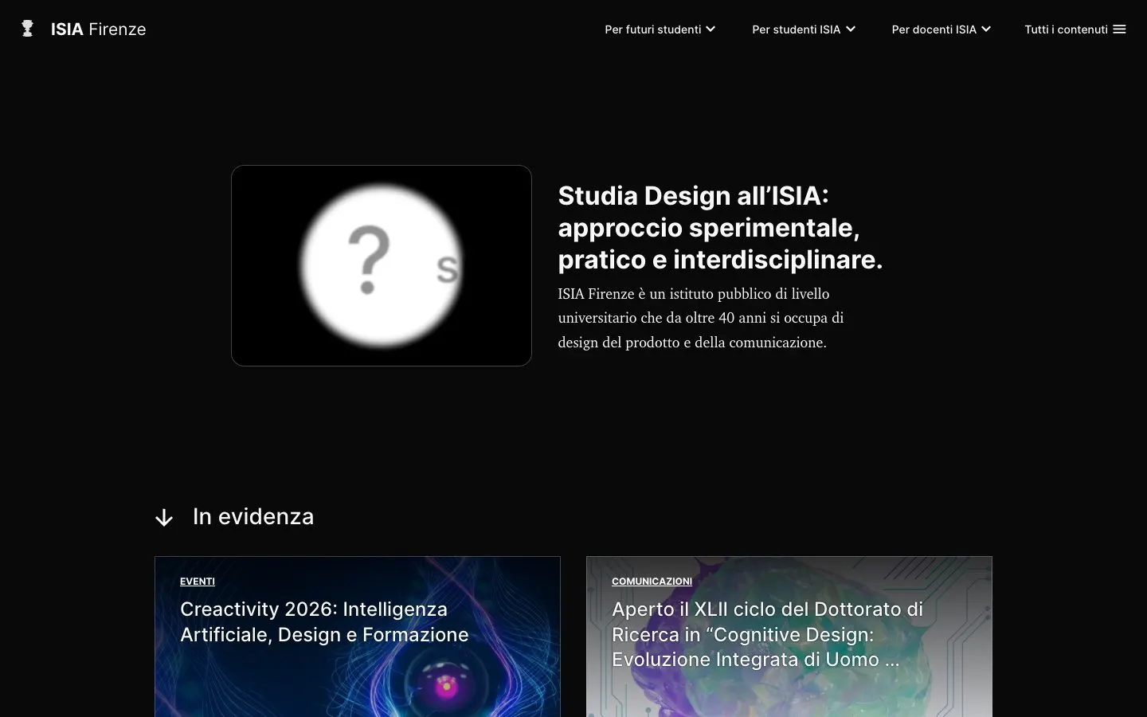The width and height of the screenshot is (1147, 717).
Task: Open the EVENTI category link
Action: tap(198, 582)
